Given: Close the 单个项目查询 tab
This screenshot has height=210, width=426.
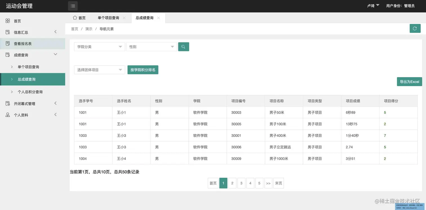Looking at the screenshot, I should (x=124, y=18).
